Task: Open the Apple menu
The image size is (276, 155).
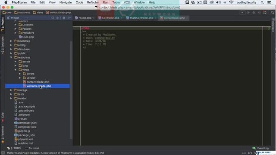Action: pyautogui.click(x=6, y=3)
